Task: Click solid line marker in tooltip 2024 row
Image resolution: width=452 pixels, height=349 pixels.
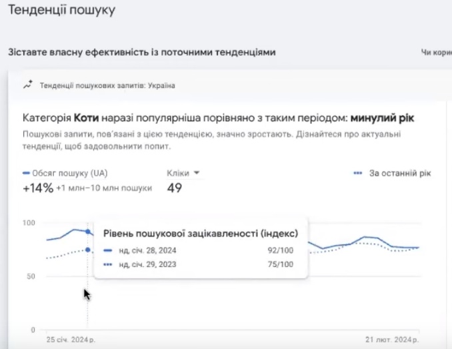Action: coord(108,251)
